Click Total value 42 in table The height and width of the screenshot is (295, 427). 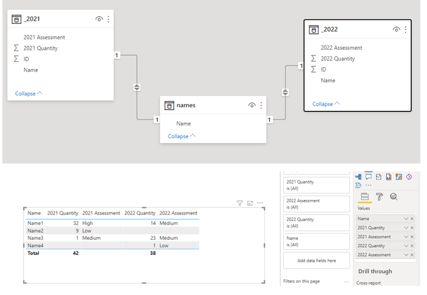[75, 253]
